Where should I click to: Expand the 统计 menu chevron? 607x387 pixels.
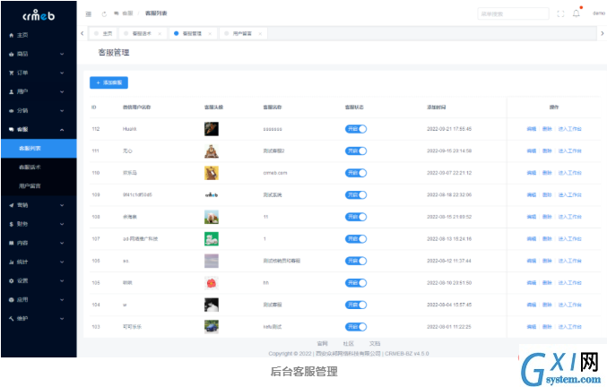[62, 262]
